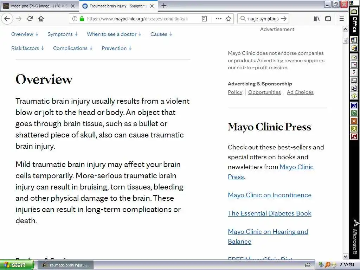Open the Windows Start menu
Viewport: 360px width, 270px height.
click(x=16, y=265)
